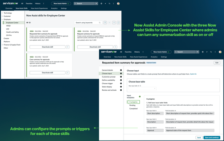Click the Search using keywords field
This screenshot has width=224, height=141.
tap(88, 23)
